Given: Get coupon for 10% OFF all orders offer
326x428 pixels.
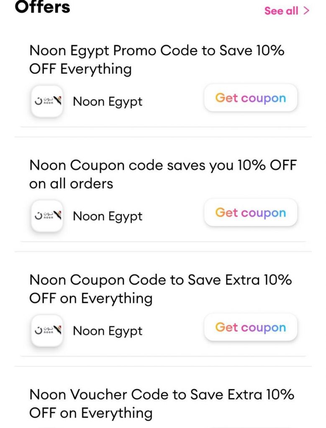Looking at the screenshot, I should coord(251,212).
